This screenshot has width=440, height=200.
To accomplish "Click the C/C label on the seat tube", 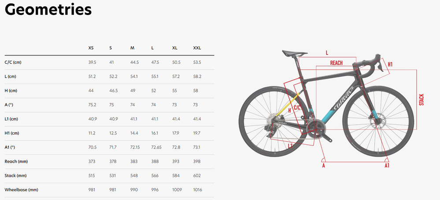I will pyautogui.click(x=297, y=107).
